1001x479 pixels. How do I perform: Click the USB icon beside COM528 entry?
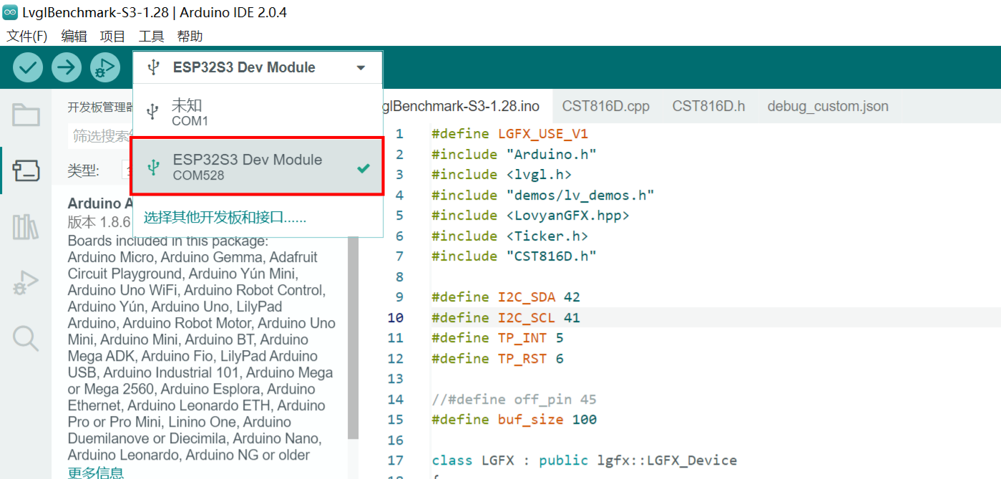pyautogui.click(x=152, y=167)
